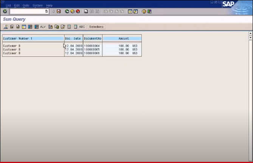The height and width of the screenshot is (163, 253).
Task: Click the First Page icon
Action: pyautogui.click(x=106, y=11)
